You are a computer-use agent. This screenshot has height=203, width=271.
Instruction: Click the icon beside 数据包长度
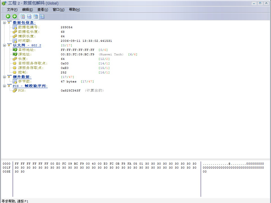[15, 32]
